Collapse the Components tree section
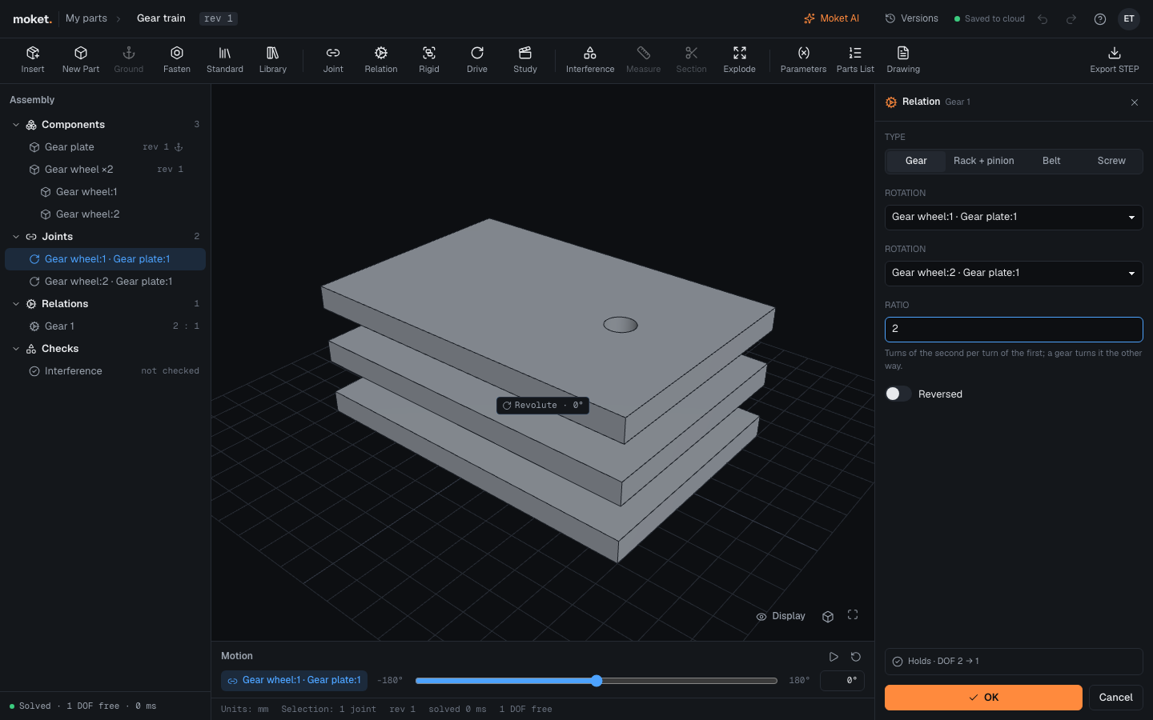 click(16, 125)
